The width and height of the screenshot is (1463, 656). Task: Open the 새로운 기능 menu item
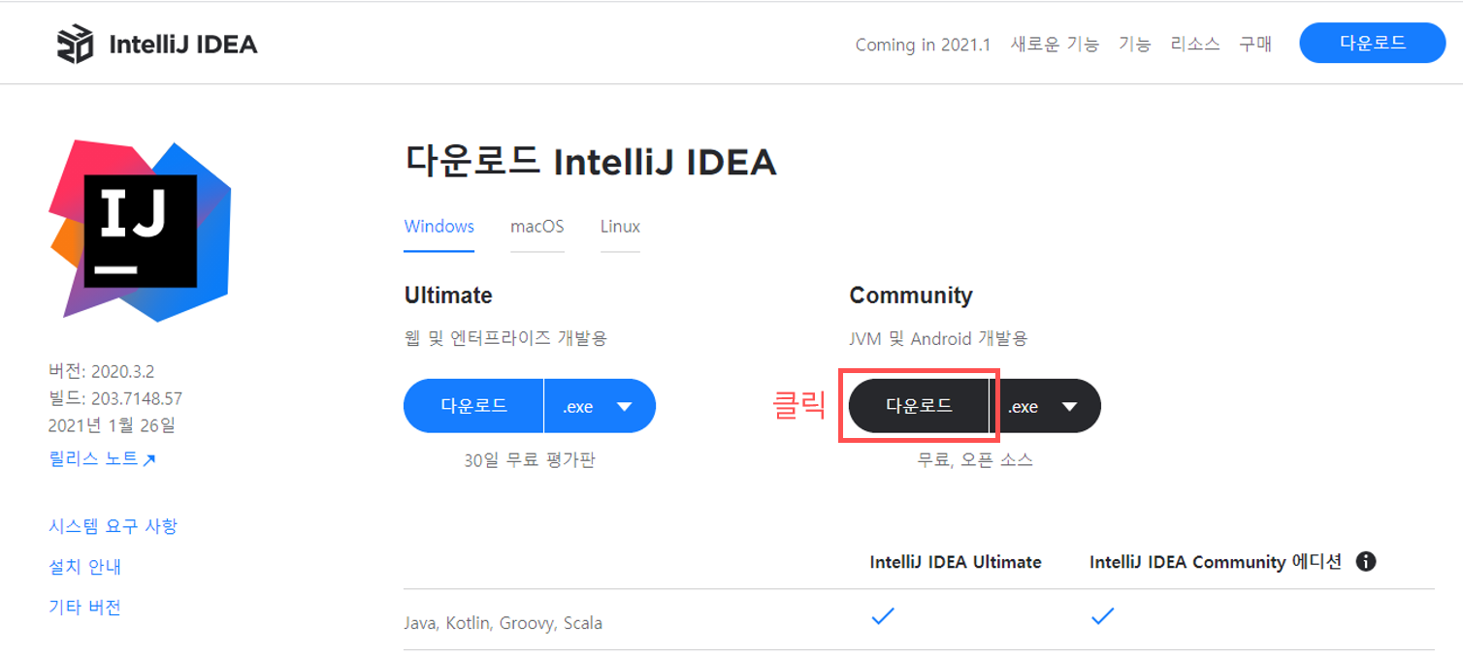click(1055, 45)
